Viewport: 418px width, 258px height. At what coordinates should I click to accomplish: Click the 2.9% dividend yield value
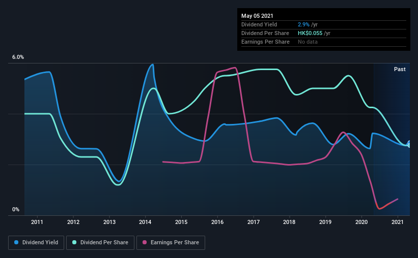tap(303, 24)
